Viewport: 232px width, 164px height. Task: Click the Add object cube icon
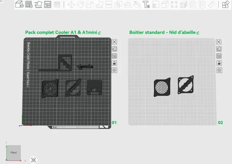20,4
